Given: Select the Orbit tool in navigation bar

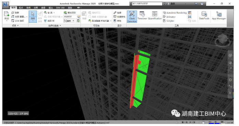Looking at the screenshot, I should tap(230, 80).
